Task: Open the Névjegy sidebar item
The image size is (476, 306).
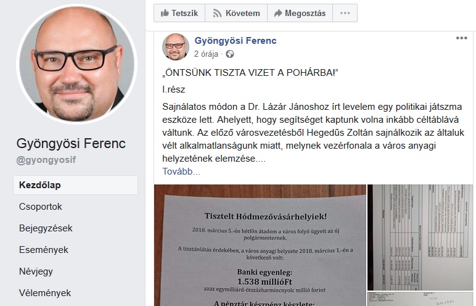Action: coord(36,271)
